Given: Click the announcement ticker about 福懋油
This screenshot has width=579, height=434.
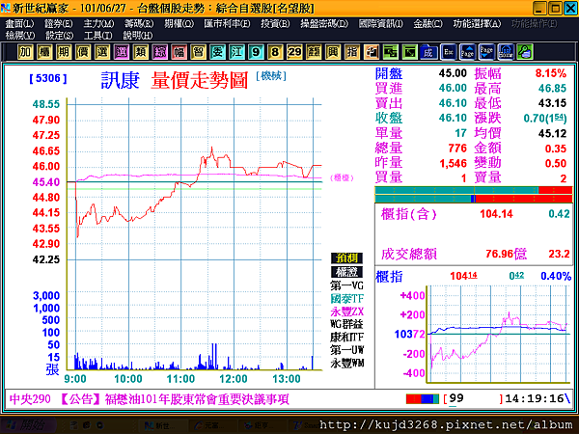Looking at the screenshot, I should pos(150,399).
